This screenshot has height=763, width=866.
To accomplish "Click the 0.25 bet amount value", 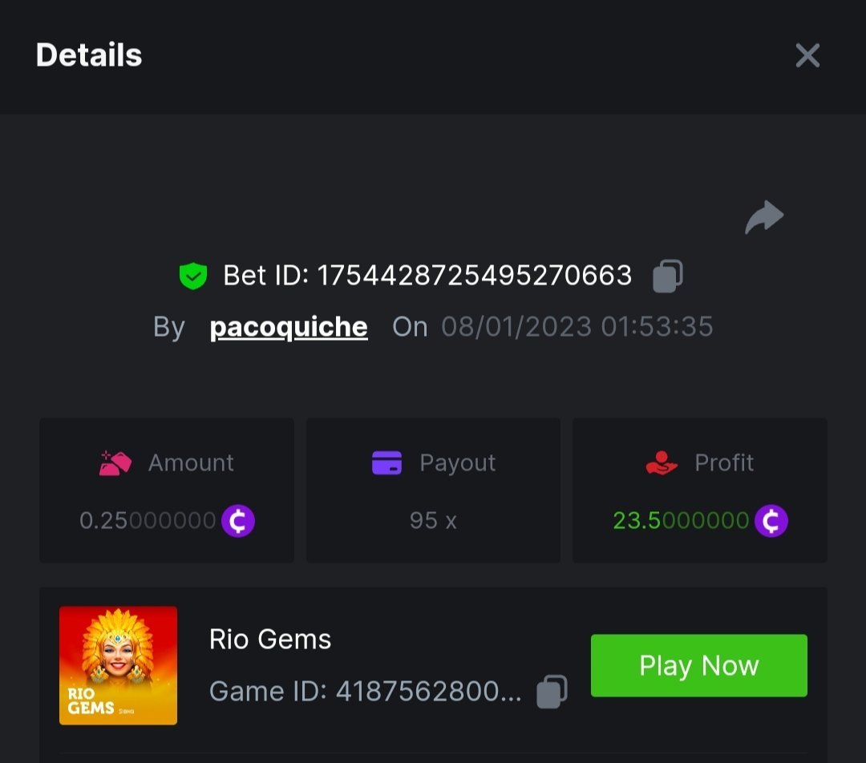I will tap(148, 521).
